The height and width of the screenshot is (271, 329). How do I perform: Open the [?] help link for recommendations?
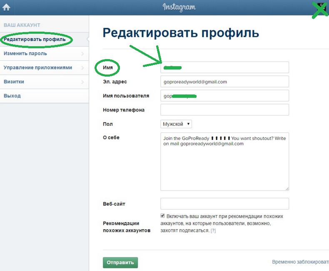click(213, 231)
